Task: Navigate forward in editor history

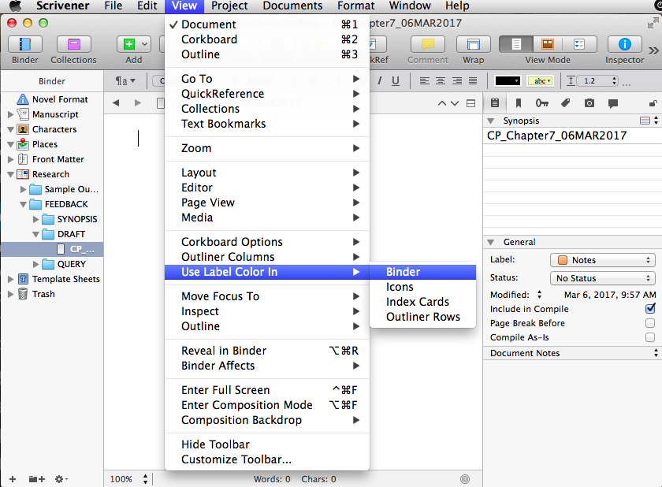Action: [138, 102]
